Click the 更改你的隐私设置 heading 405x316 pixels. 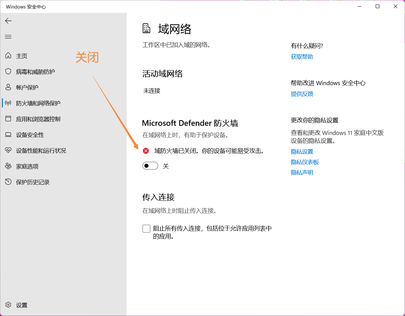(315, 120)
